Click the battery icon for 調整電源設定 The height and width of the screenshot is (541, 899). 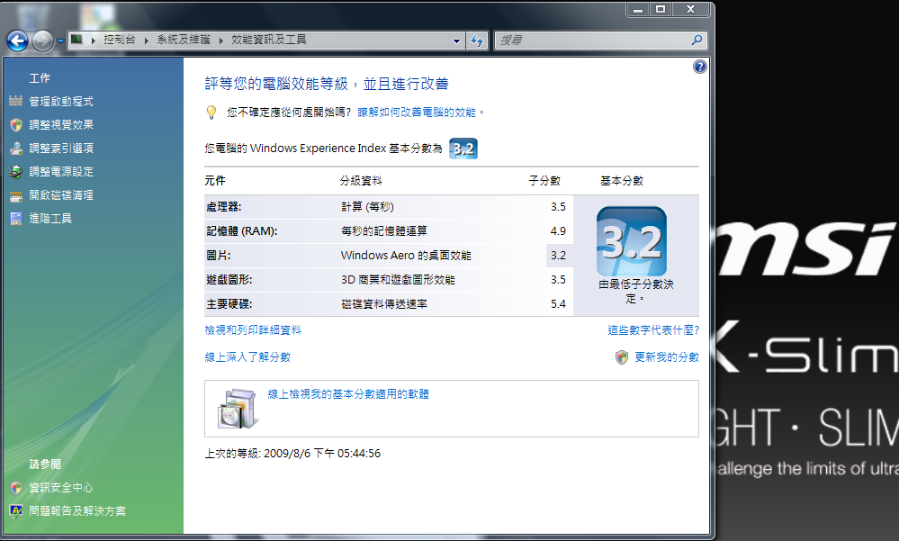tap(15, 172)
